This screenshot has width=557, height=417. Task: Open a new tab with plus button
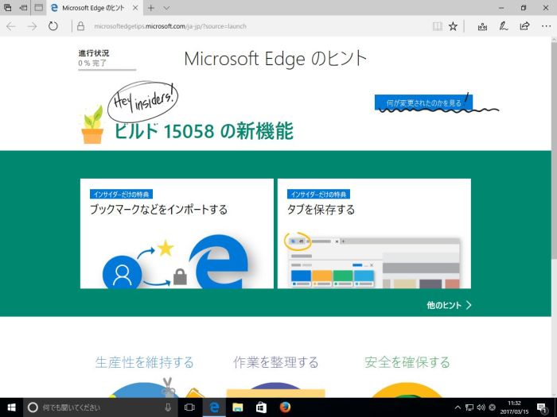[x=150, y=7]
